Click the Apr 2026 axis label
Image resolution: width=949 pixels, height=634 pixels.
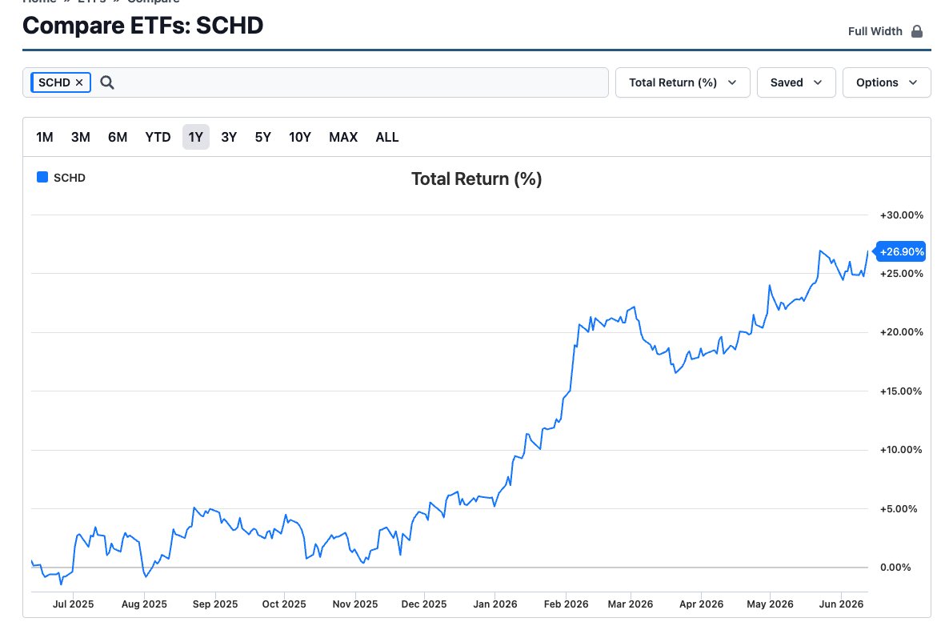tap(701, 604)
